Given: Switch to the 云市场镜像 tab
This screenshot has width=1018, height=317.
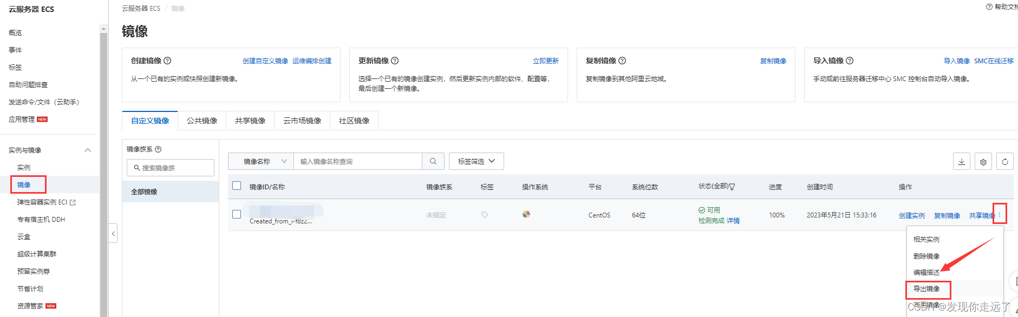Looking at the screenshot, I should point(302,121).
